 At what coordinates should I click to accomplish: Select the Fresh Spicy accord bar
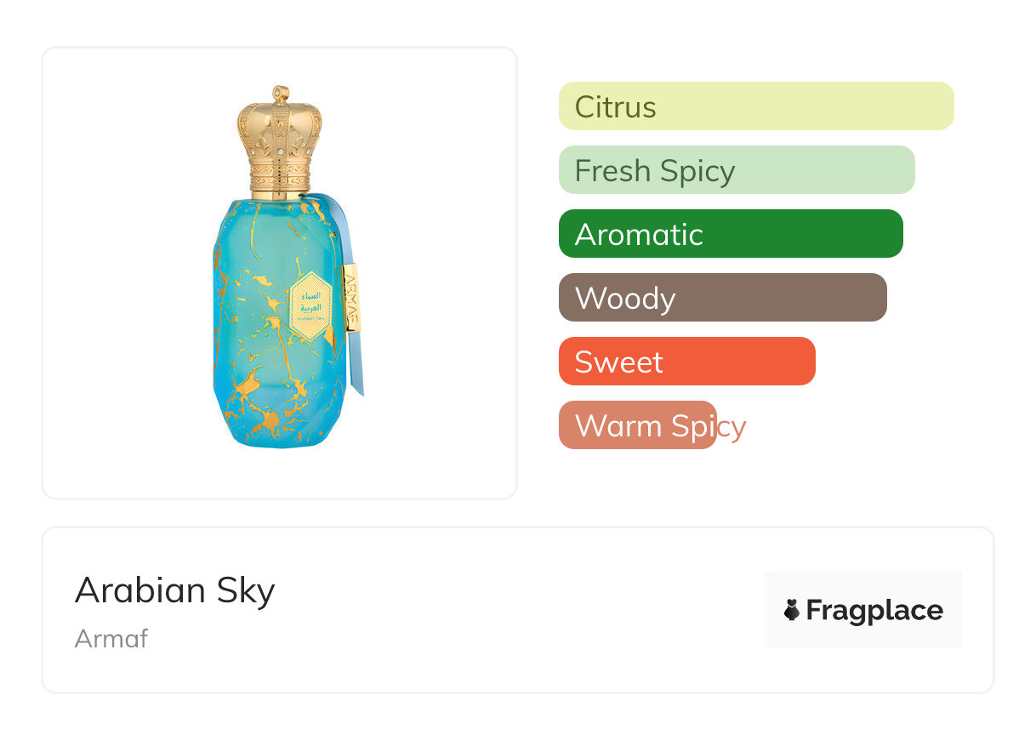click(736, 170)
